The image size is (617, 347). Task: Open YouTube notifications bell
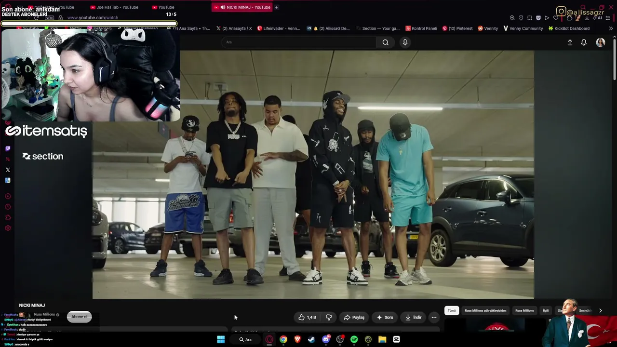coord(584,42)
